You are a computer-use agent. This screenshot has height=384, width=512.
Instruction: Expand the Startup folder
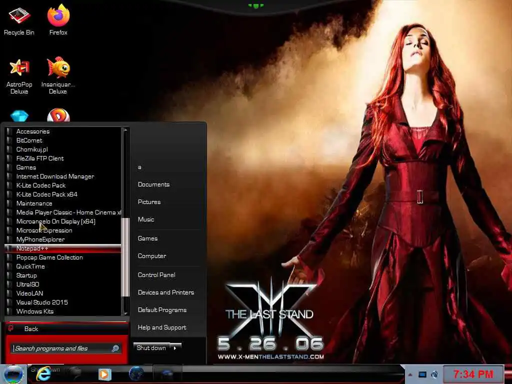tap(62, 275)
